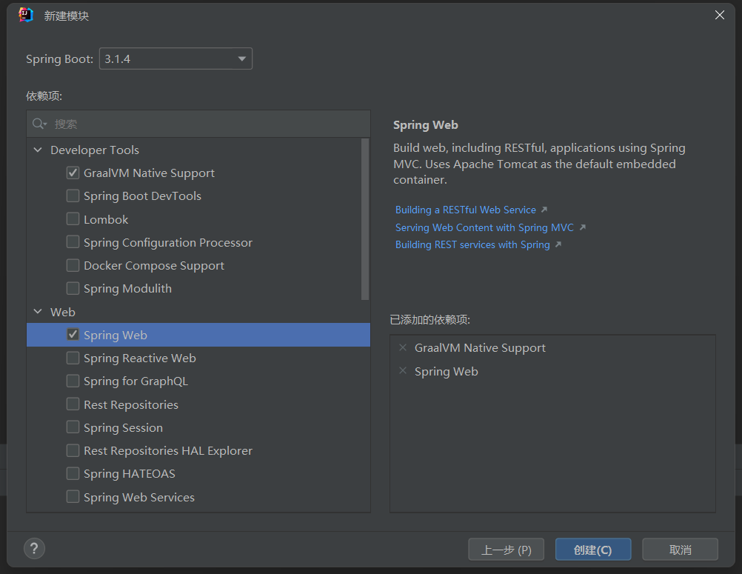Open the Spring Boot version dropdown

coord(241,58)
